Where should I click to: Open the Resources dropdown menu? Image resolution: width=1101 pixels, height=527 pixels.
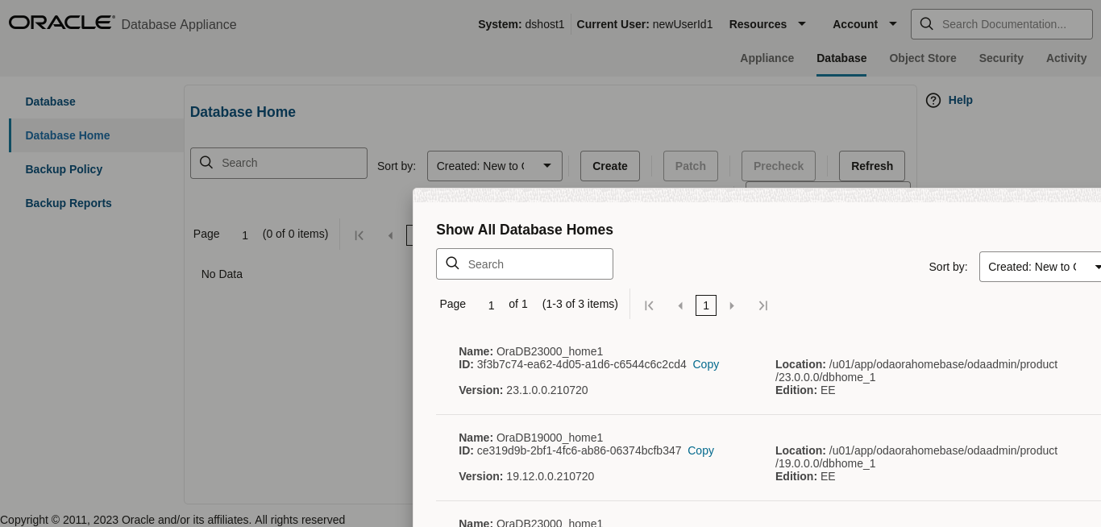pos(767,24)
